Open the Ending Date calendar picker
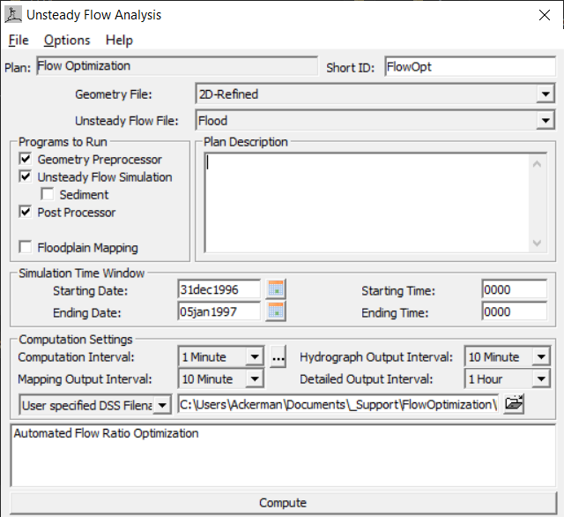564x517 pixels. tap(276, 311)
